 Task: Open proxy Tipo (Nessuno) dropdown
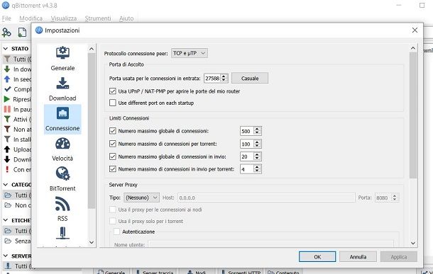pyautogui.click(x=141, y=198)
